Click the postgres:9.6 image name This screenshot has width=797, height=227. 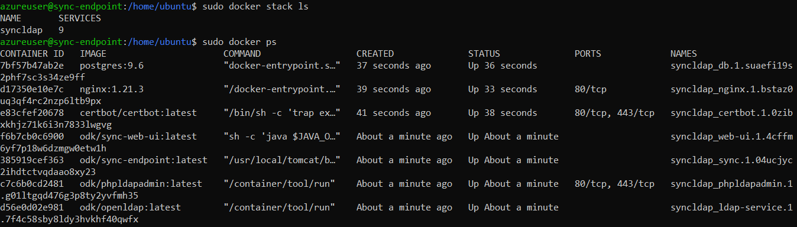click(112, 66)
